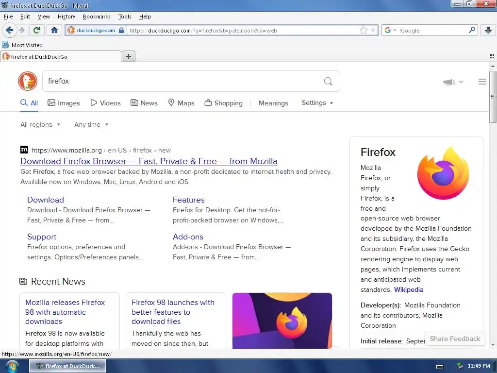Click the Firefox logo in info panel
Viewport: 497px width, 373px height.
coord(443,173)
